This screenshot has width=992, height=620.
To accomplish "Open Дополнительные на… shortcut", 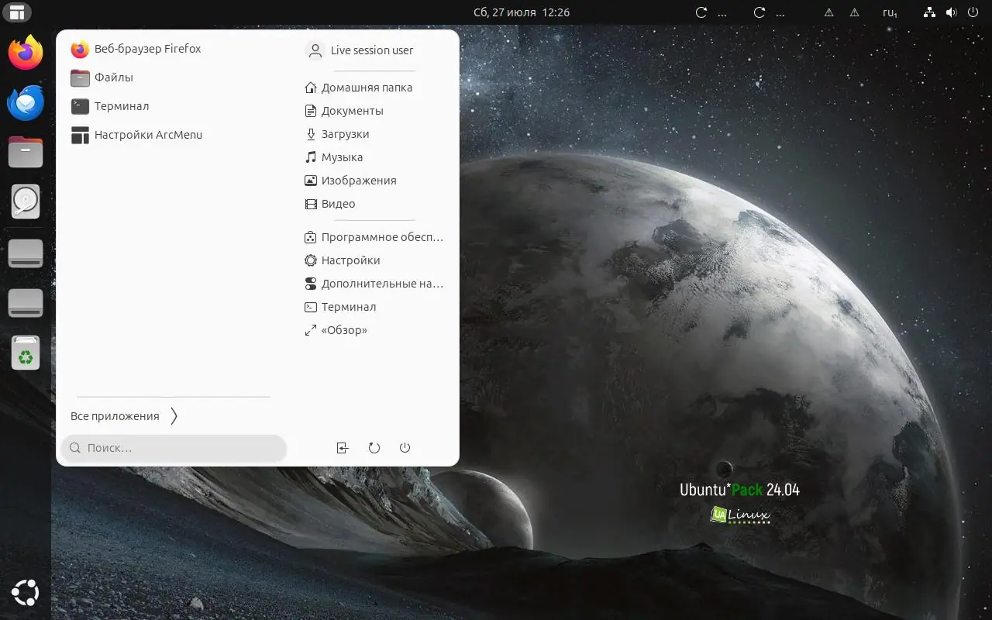I will click(375, 284).
